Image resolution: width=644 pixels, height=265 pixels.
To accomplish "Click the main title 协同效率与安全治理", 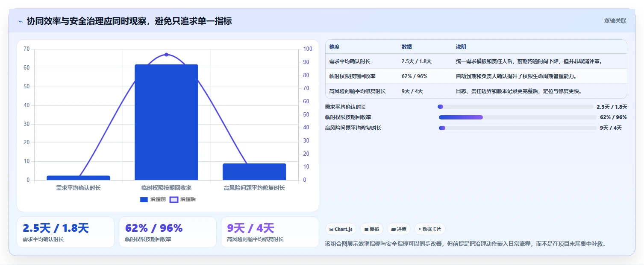I will pos(129,21).
